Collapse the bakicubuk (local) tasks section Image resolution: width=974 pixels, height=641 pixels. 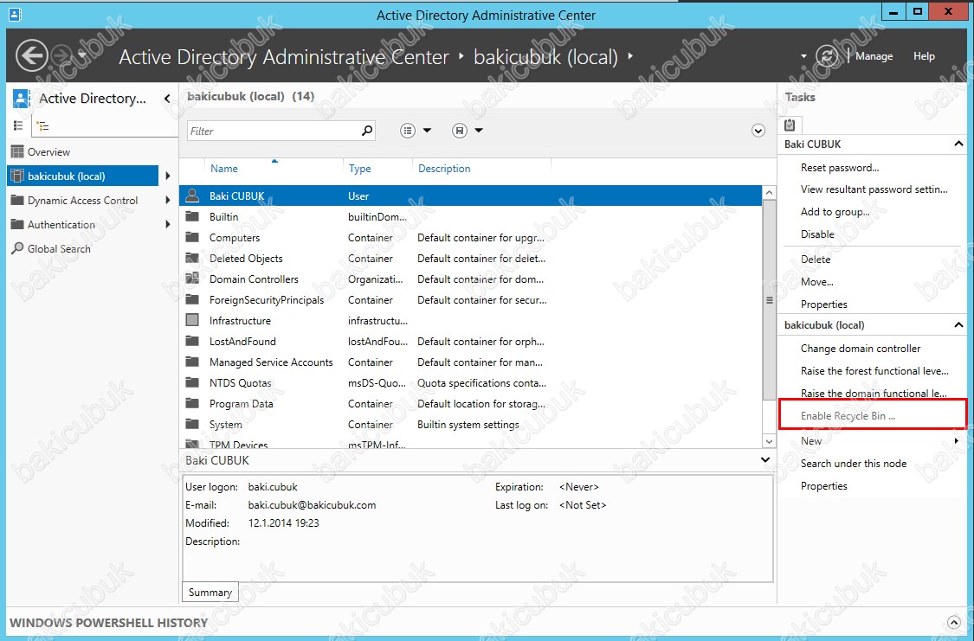[x=958, y=324]
